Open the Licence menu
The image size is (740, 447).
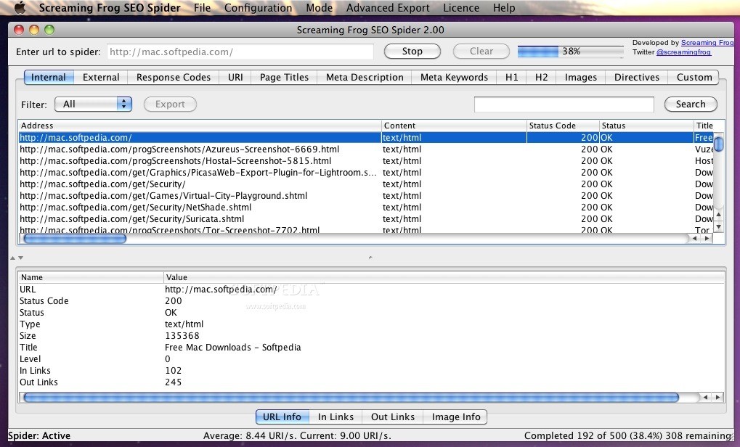461,8
